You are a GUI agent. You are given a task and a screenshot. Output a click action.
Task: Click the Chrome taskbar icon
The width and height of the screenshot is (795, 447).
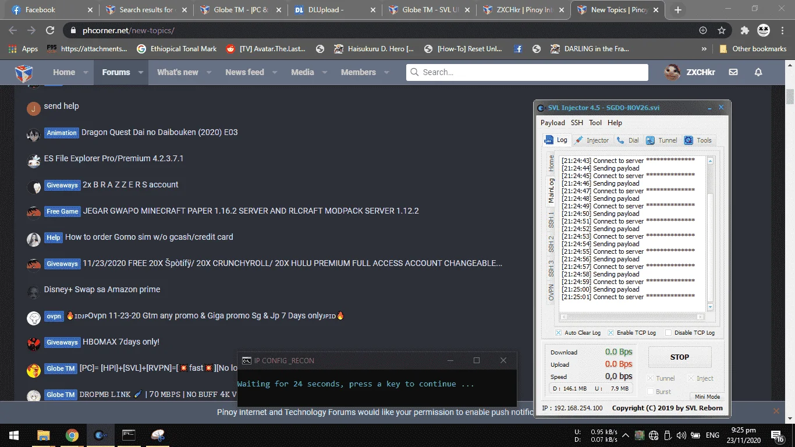(x=72, y=435)
